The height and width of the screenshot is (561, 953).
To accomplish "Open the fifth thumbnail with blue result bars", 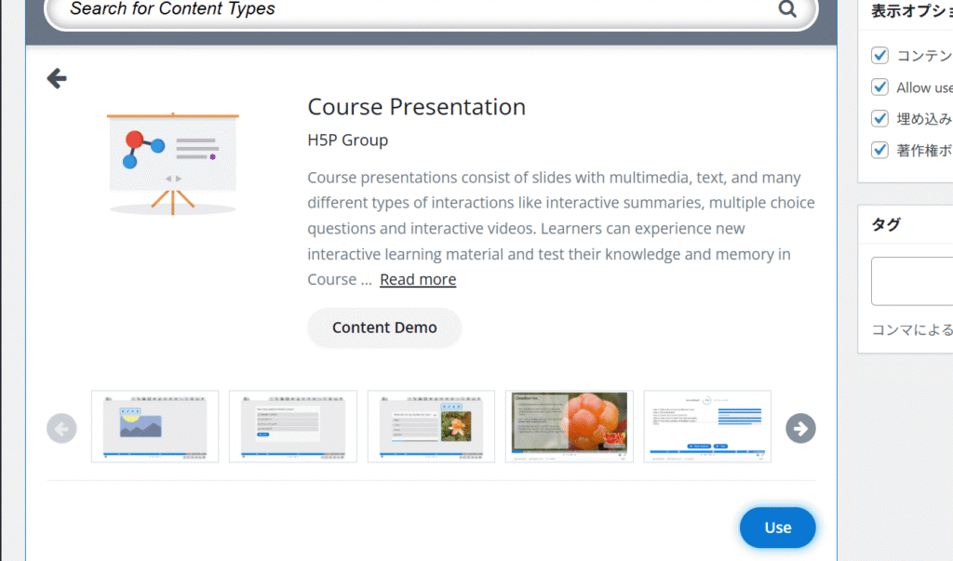I will point(707,426).
